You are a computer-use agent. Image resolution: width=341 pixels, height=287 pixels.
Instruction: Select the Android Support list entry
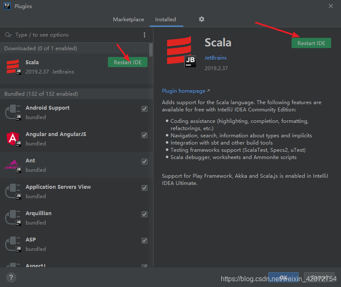click(x=74, y=112)
